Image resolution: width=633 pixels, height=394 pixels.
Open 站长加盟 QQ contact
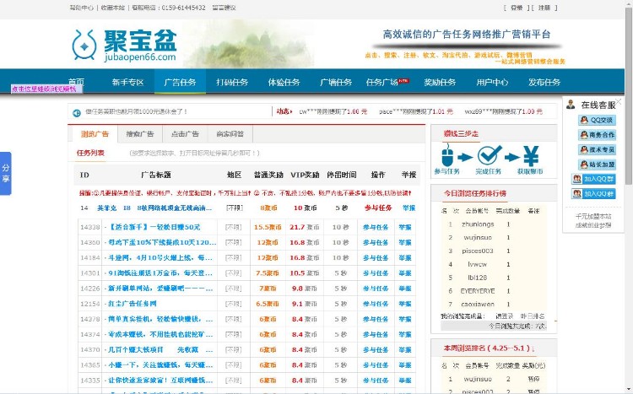coord(597,165)
